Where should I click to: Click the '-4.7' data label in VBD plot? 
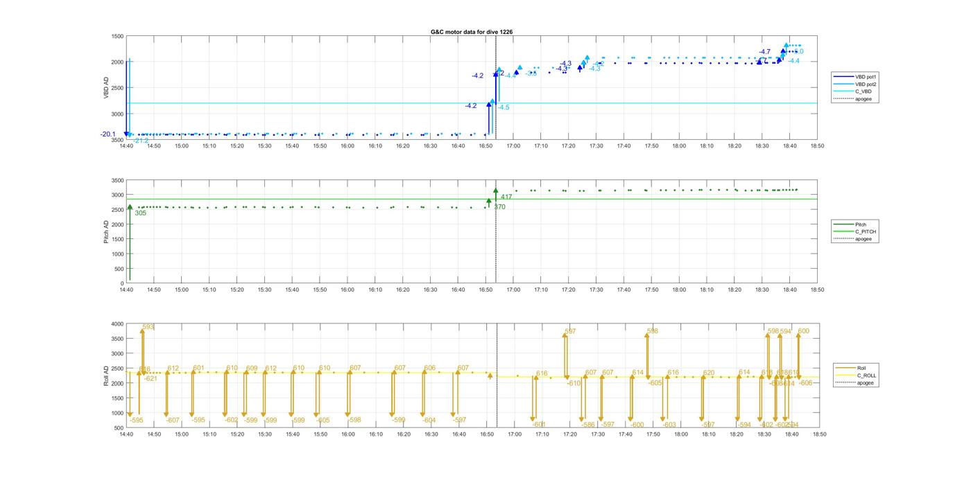(764, 52)
